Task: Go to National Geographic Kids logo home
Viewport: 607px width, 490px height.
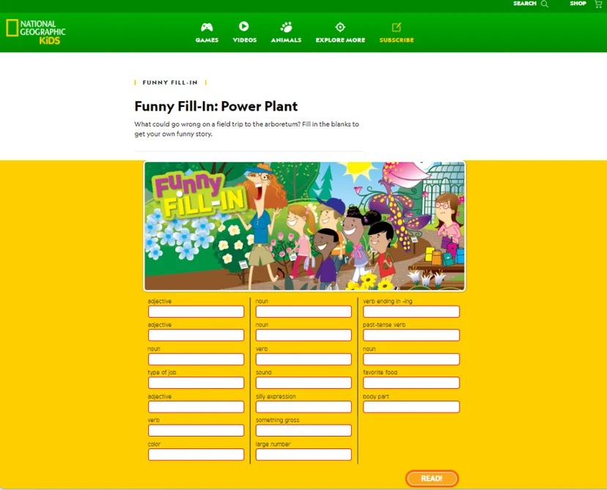Action: [36, 32]
